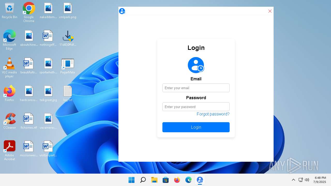Open the Microsoft Edge desktop shortcut
Image resolution: width=331 pixels, height=186 pixels.
10,40
